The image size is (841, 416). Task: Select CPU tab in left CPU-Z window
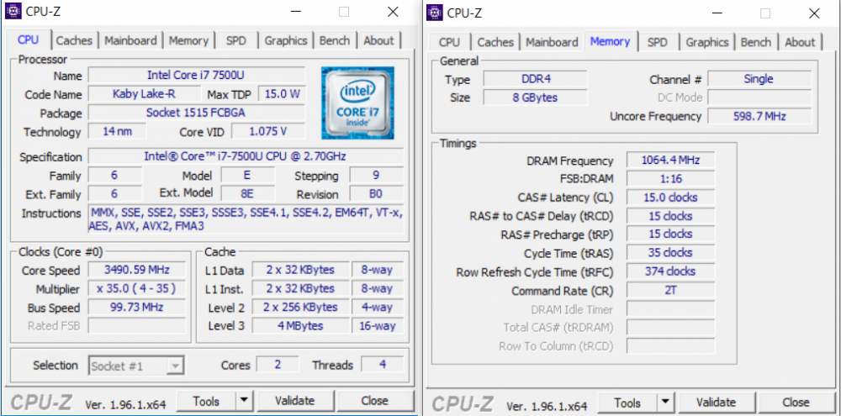(28, 39)
